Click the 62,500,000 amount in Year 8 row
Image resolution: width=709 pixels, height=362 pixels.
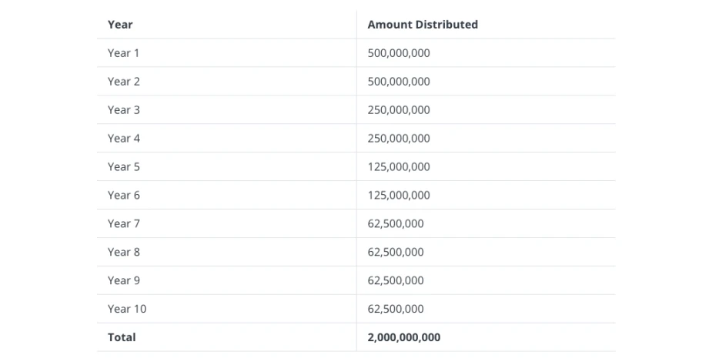tap(396, 253)
